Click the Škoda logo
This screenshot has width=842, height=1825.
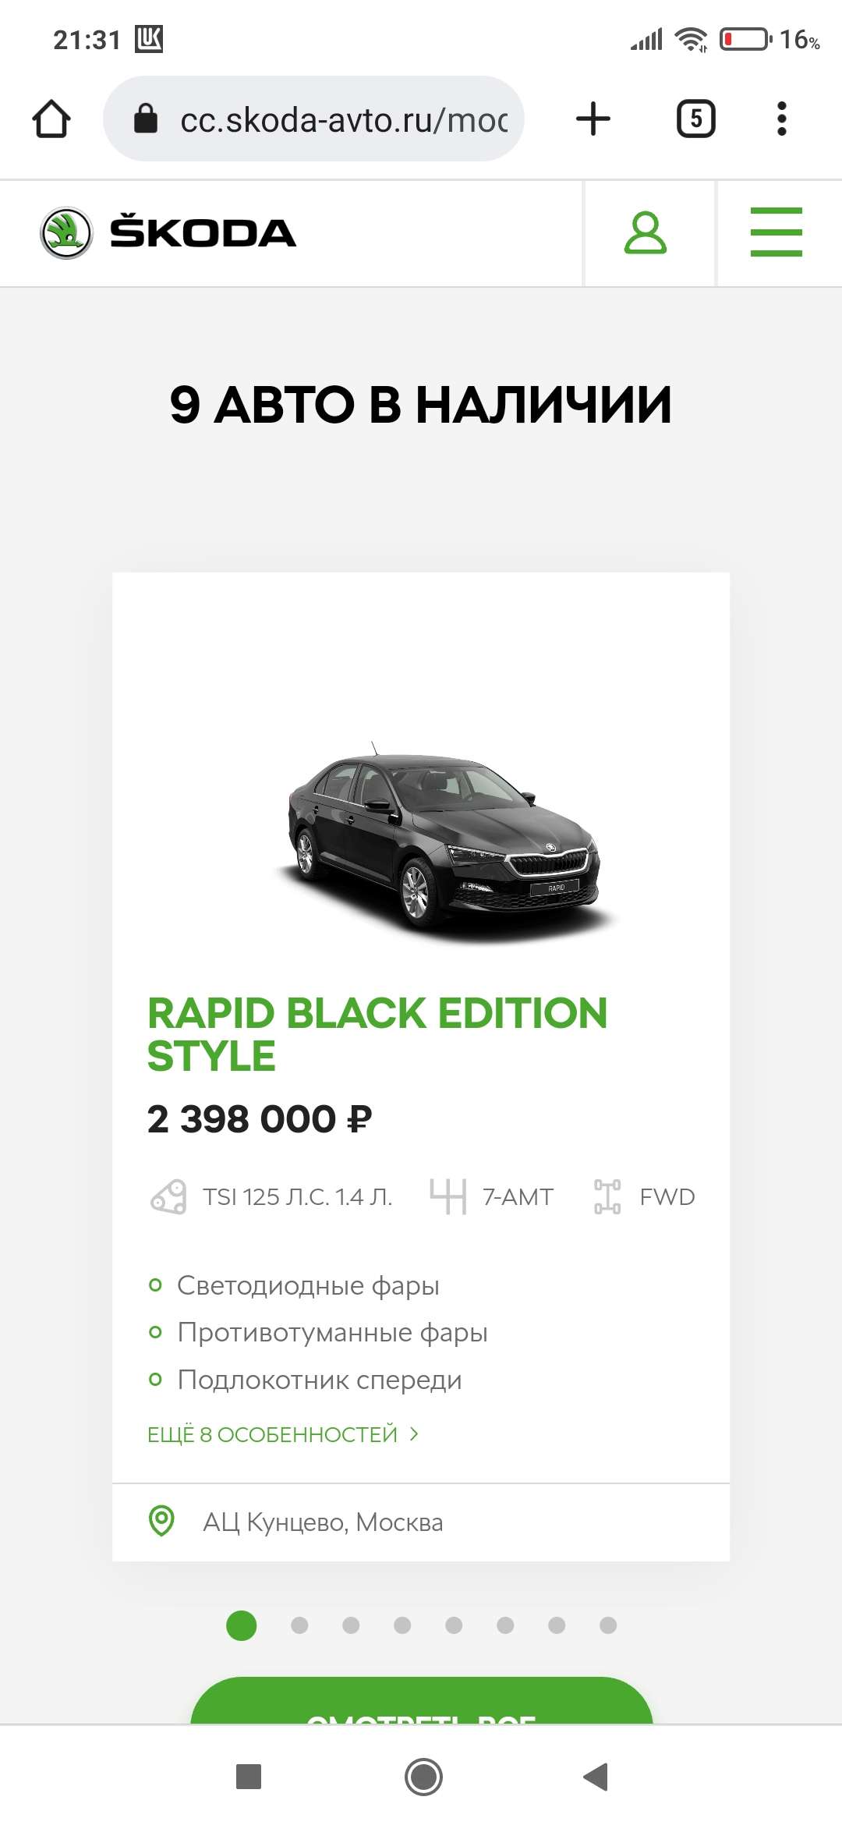168,233
